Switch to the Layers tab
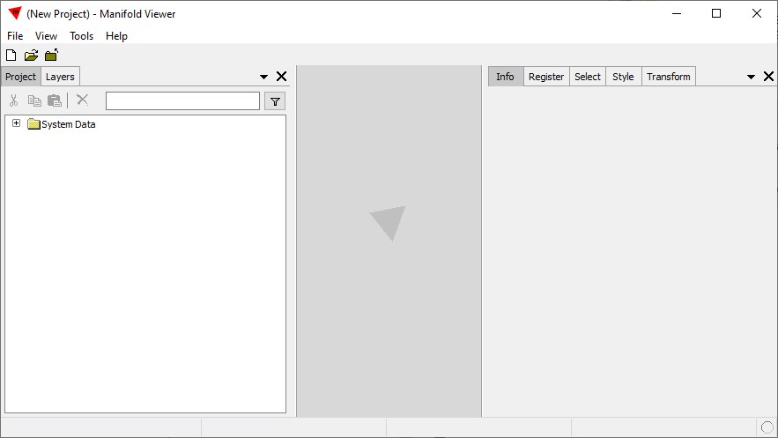This screenshot has width=778, height=438. click(60, 77)
